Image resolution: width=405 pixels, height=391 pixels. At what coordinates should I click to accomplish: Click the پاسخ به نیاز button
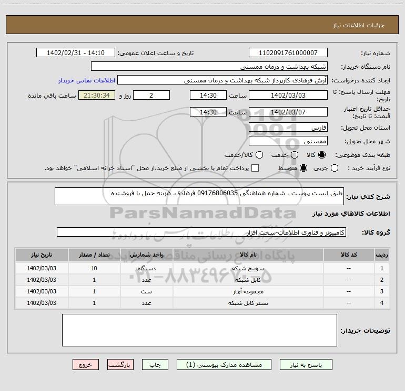(306, 365)
